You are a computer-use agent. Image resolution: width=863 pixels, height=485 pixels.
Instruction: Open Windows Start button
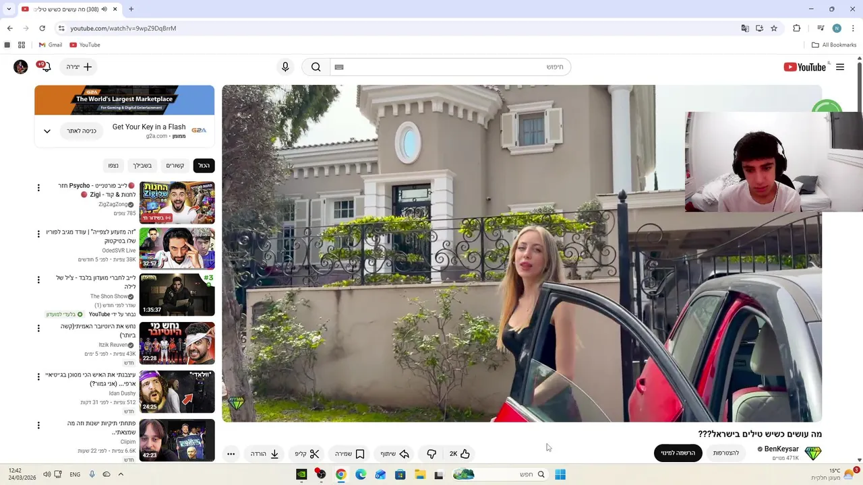tap(560, 474)
